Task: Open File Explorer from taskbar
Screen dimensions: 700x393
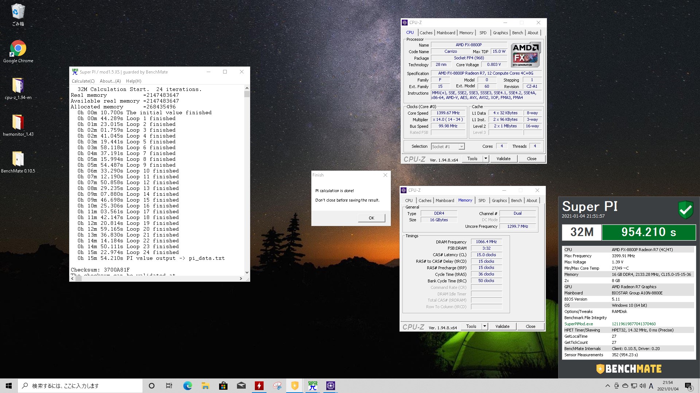Action: (x=205, y=386)
